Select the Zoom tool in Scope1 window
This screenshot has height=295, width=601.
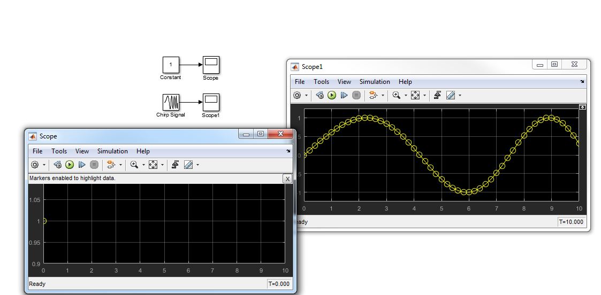click(397, 95)
